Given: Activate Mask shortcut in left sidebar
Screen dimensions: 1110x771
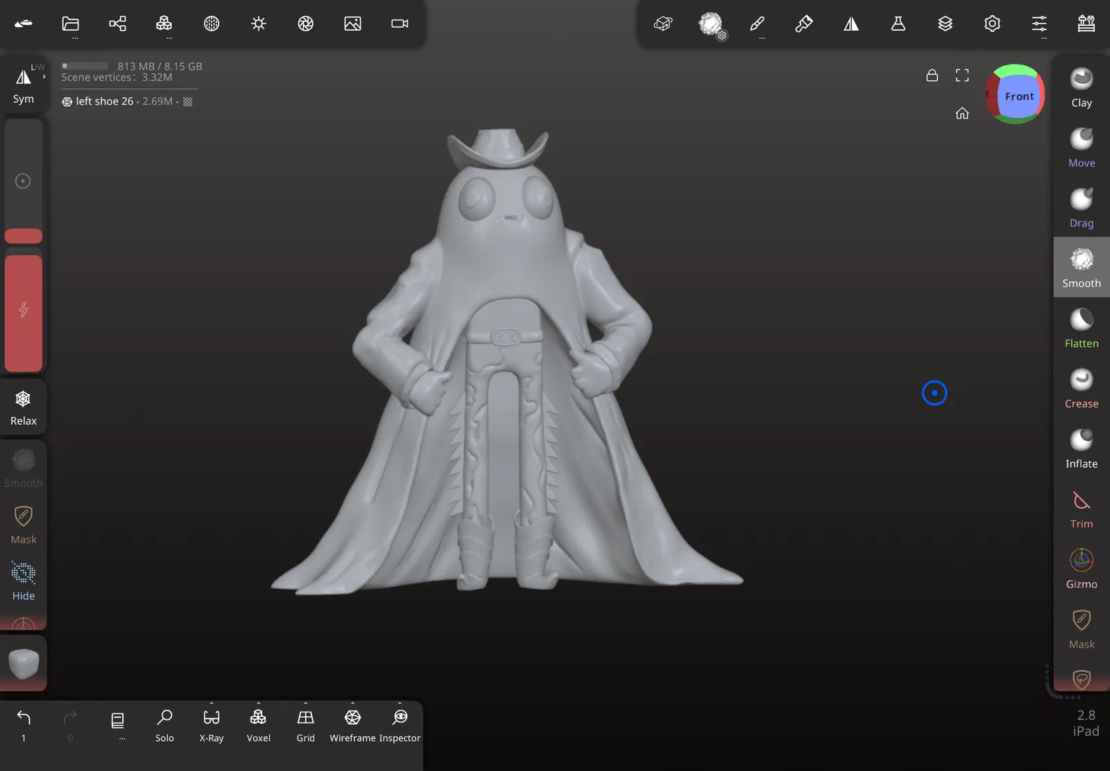Looking at the screenshot, I should click(x=24, y=525).
